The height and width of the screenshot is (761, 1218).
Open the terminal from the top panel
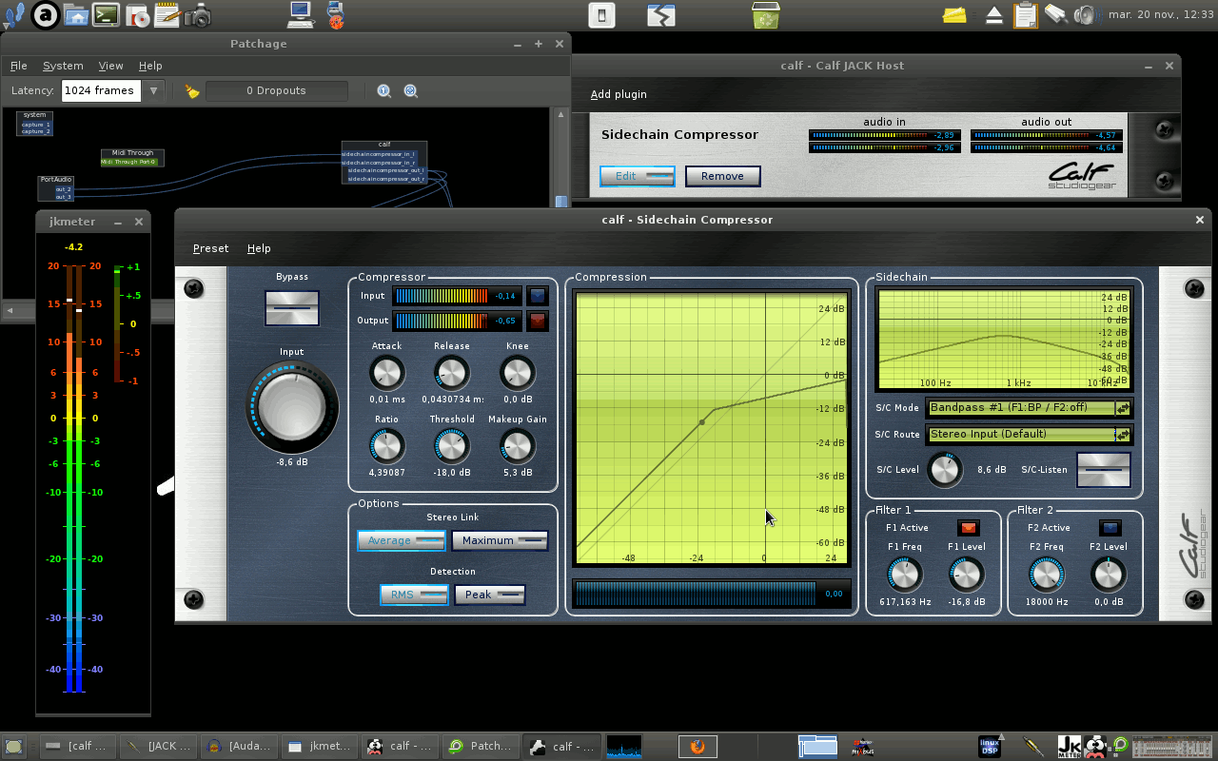(106, 14)
